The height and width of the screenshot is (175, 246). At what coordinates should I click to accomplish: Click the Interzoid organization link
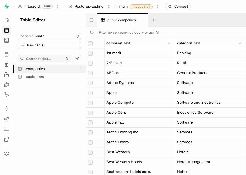tap(32, 7)
